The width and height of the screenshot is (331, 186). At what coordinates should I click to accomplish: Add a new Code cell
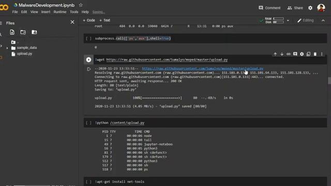click(89, 20)
